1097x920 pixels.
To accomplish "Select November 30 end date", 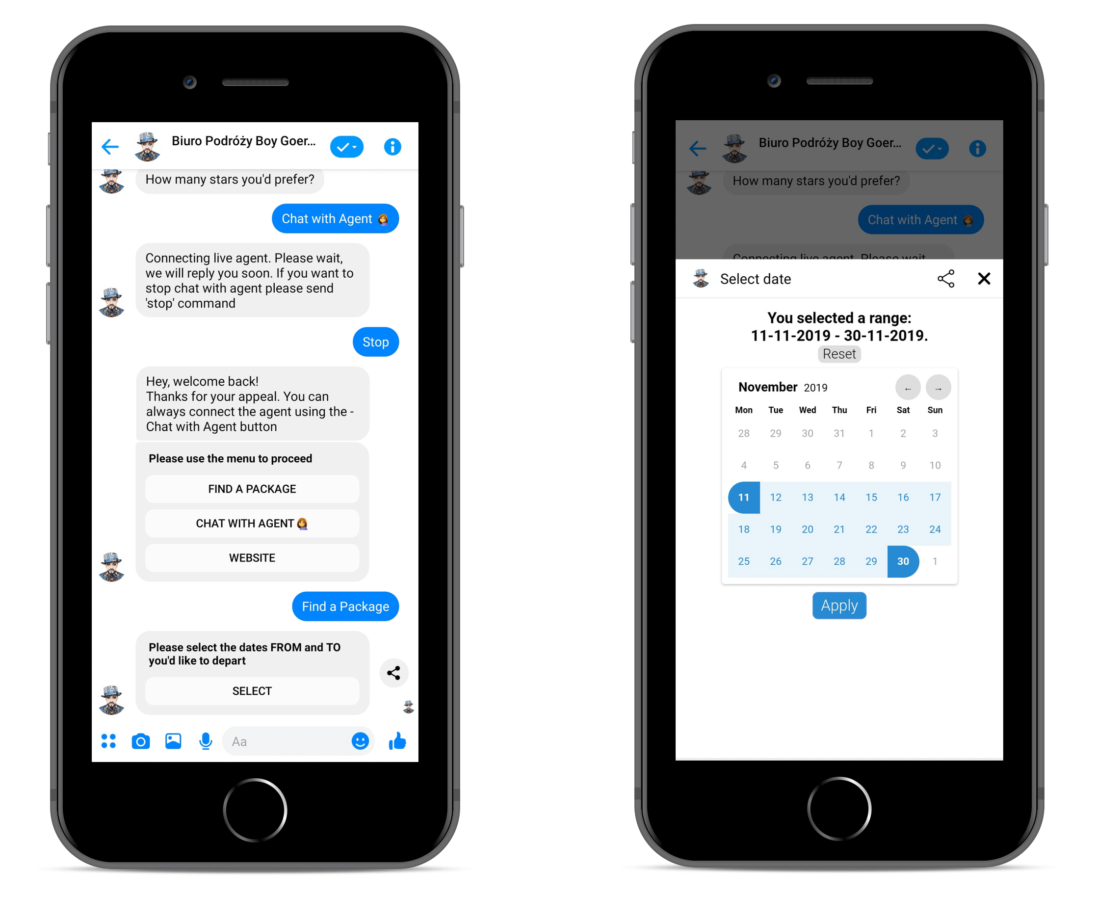I will pos(903,561).
